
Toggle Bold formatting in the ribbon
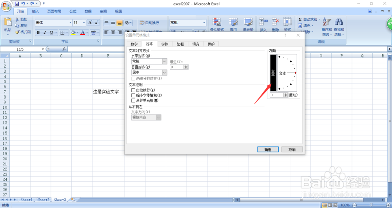click(38, 32)
